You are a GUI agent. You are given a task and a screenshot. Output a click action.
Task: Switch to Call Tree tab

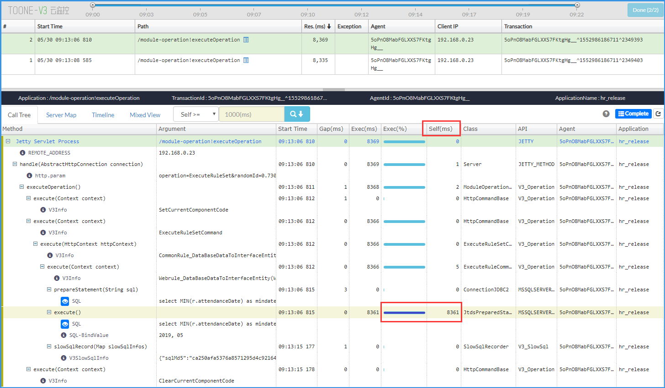click(19, 115)
